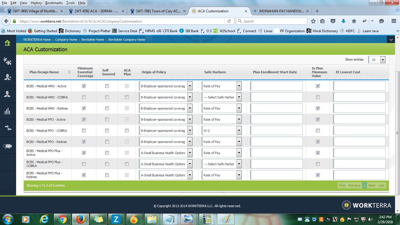Collapse header using top-right chevron button
This screenshot has height=225, width=400.
coord(391,40)
